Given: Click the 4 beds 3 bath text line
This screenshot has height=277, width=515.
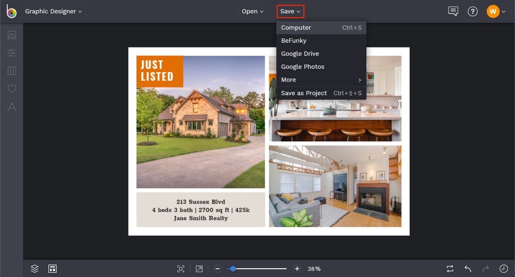Looking at the screenshot, I should coord(201,210).
